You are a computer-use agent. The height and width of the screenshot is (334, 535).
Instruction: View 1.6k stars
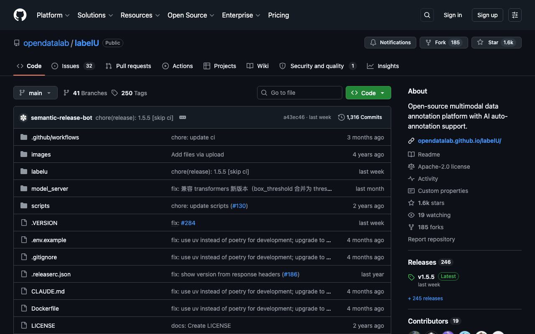(426, 203)
